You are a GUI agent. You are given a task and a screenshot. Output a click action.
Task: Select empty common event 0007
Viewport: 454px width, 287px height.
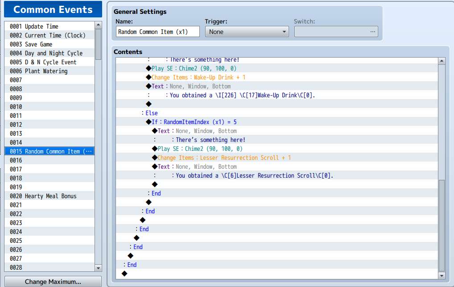(x=50, y=80)
